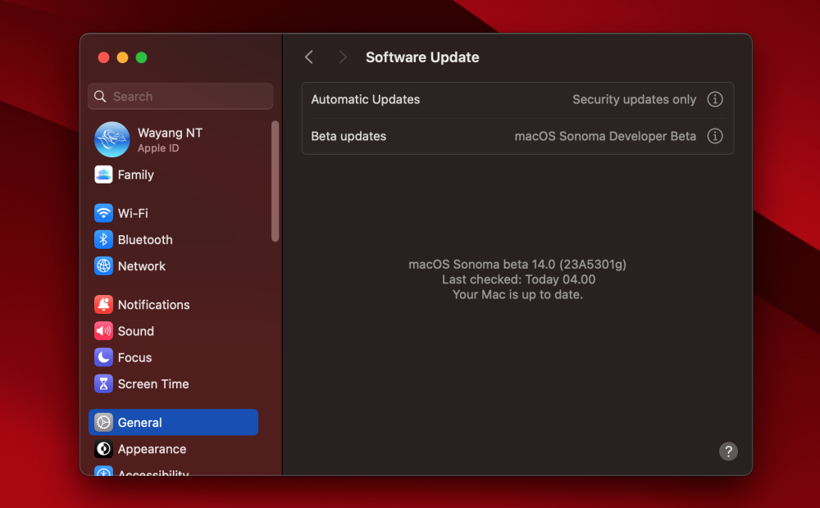Open the Screen Time hourglass icon
This screenshot has width=820, height=508.
[x=103, y=383]
